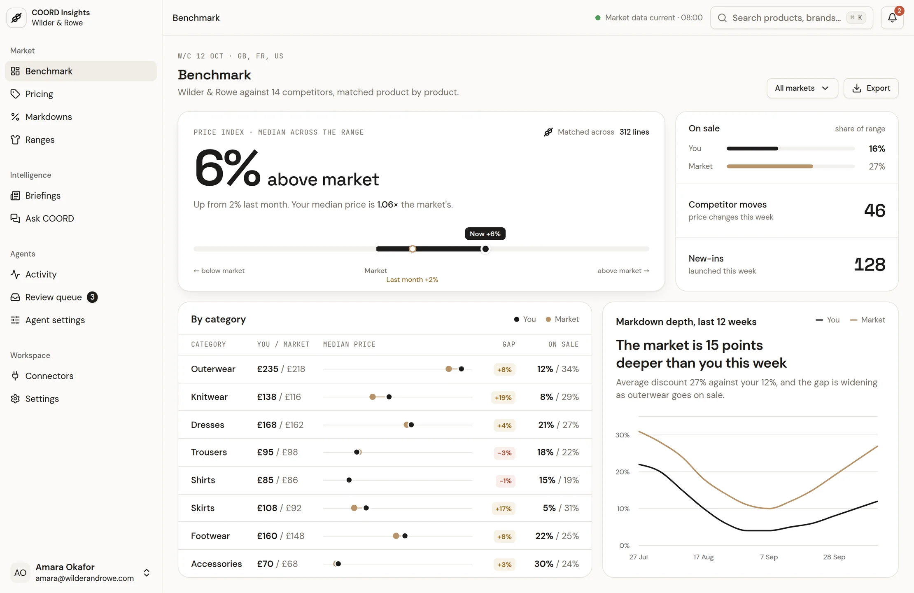
Task: Click the Pricing tag icon
Action: click(15, 94)
